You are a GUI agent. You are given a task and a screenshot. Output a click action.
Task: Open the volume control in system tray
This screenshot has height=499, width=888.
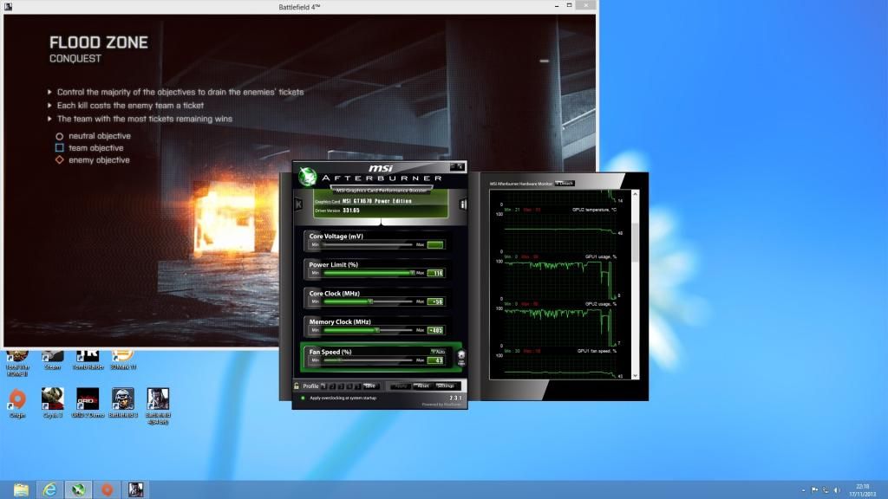click(837, 490)
